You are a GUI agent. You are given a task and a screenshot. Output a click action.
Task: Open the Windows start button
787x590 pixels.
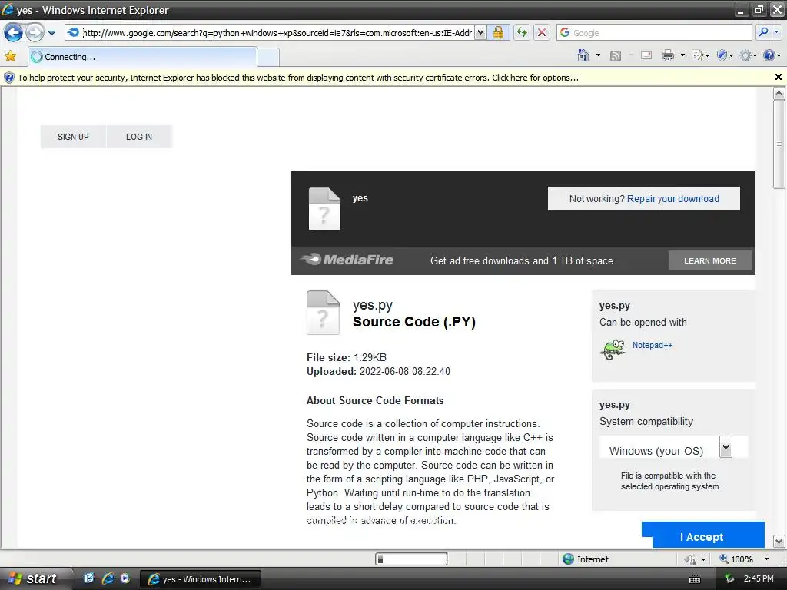(33, 578)
